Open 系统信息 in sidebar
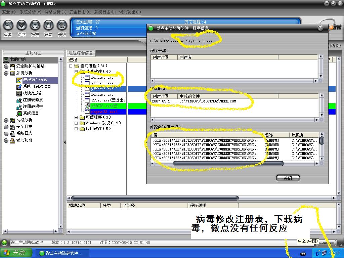This screenshot has width=344, height=258. pos(31,113)
